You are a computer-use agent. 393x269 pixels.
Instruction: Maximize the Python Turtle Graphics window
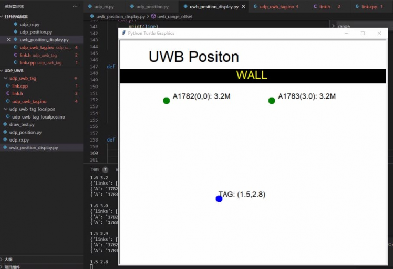click(363, 33)
